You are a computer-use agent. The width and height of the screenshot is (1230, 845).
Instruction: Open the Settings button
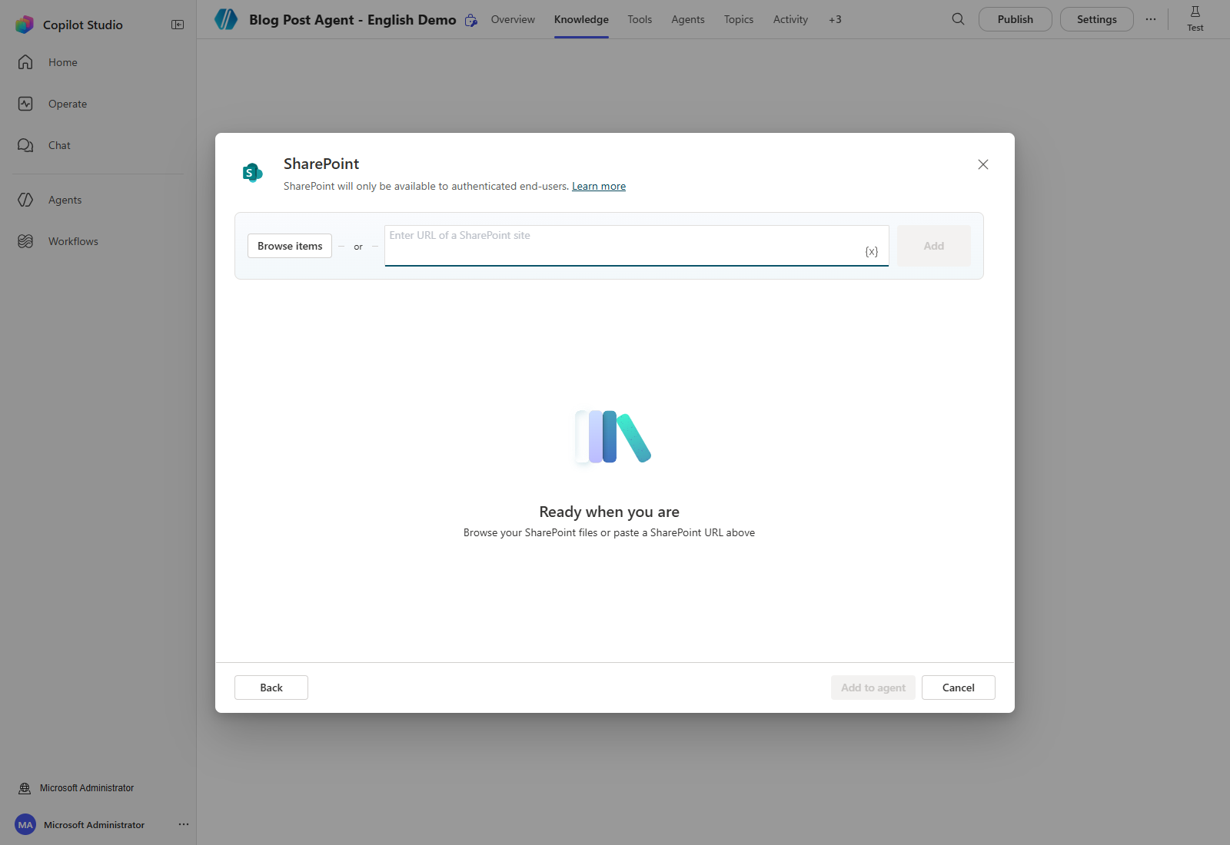pyautogui.click(x=1097, y=19)
